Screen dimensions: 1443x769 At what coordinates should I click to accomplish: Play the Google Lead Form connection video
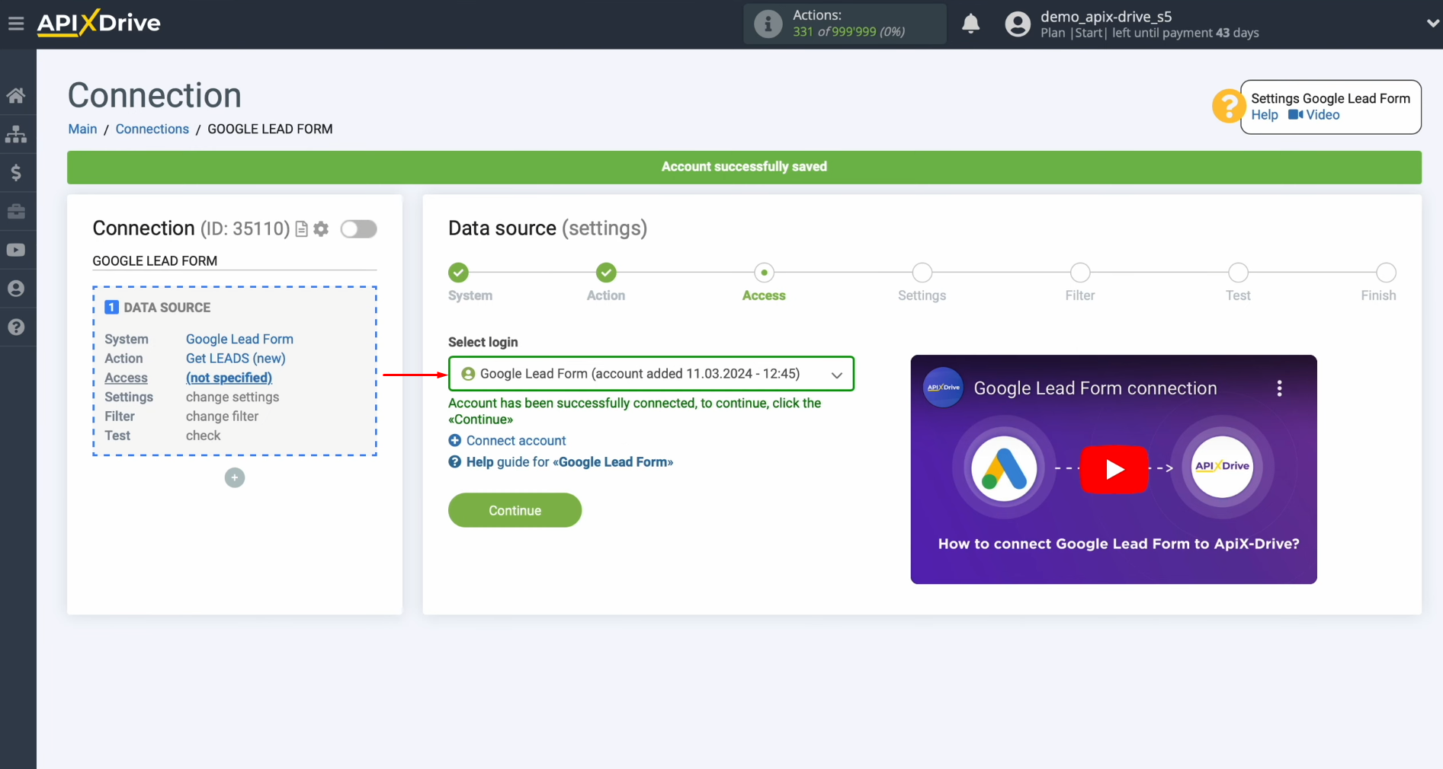(1114, 470)
